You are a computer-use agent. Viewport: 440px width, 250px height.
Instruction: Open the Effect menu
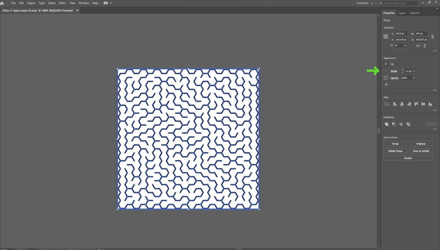click(x=62, y=3)
